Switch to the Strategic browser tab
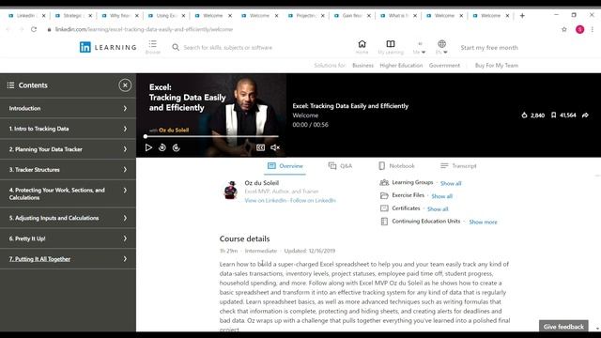The image size is (601, 338). click(72, 16)
